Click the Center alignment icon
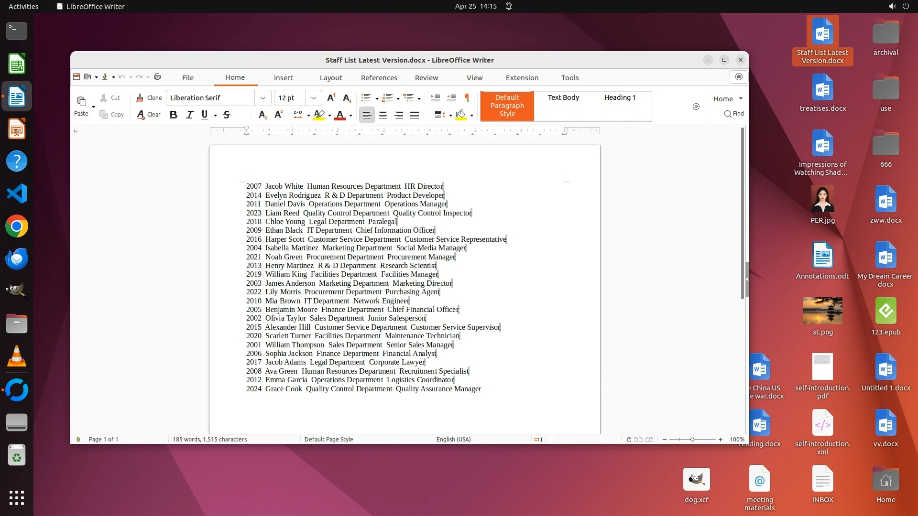This screenshot has height=516, width=918. [382, 115]
